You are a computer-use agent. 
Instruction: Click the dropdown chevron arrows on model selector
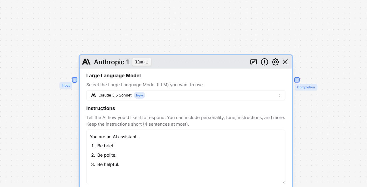279,95
